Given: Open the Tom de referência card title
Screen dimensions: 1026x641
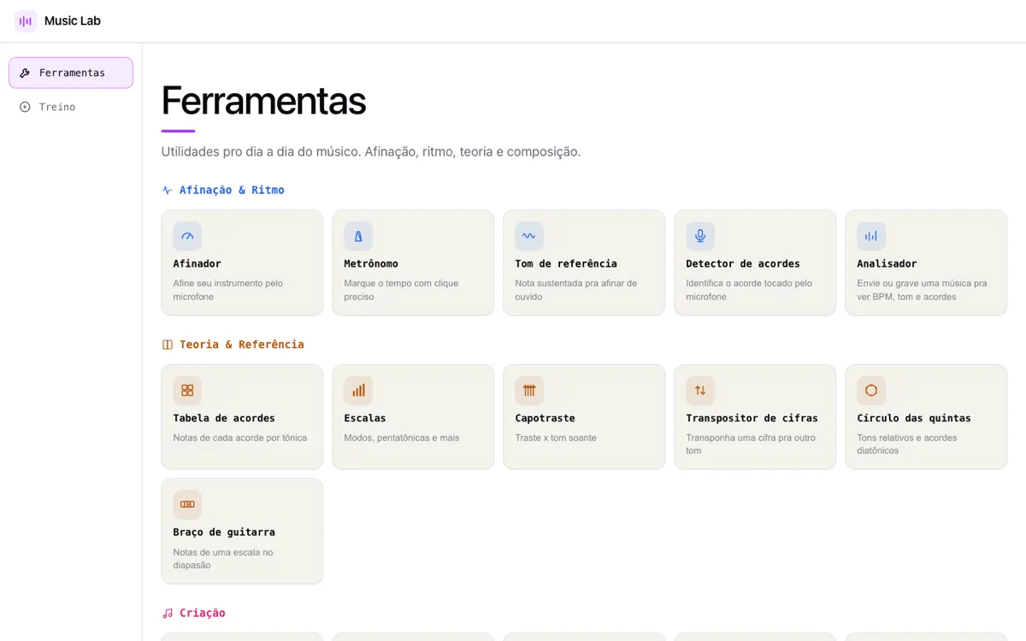Looking at the screenshot, I should pos(566,264).
